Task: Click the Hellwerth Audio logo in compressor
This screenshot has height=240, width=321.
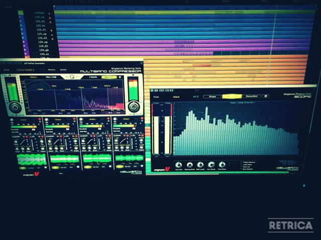Action: pyautogui.click(x=131, y=172)
